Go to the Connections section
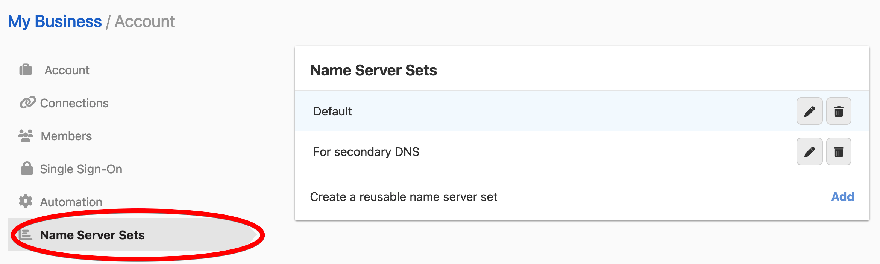This screenshot has height=264, width=880. [74, 103]
